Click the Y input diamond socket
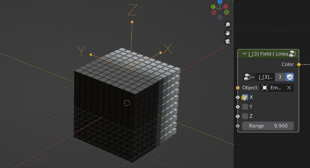This screenshot has height=168, width=310. (x=238, y=107)
